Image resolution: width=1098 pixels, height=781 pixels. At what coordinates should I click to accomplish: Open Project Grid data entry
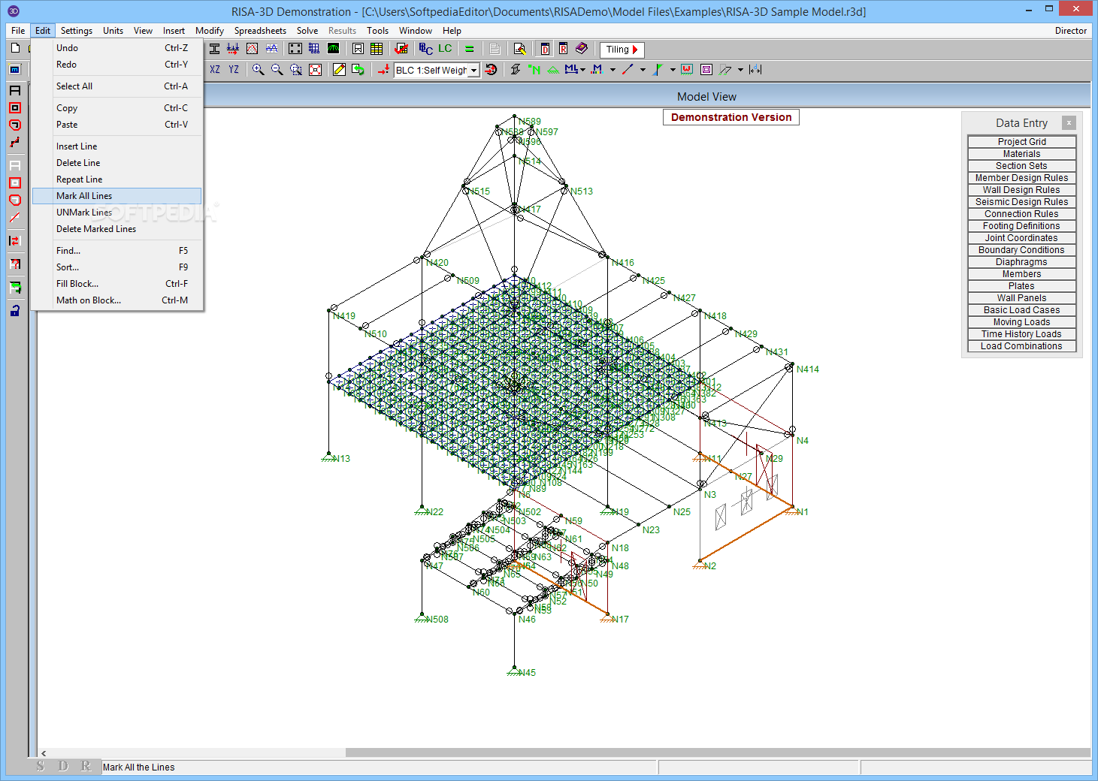click(x=1021, y=142)
